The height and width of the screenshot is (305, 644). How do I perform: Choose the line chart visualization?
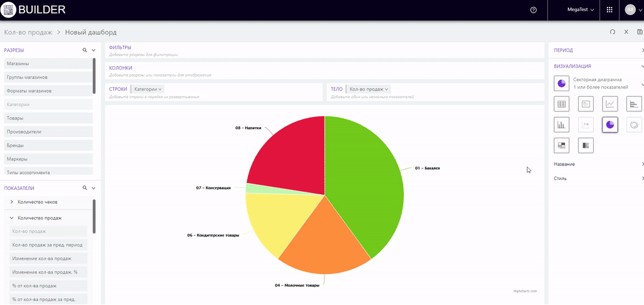point(610,104)
